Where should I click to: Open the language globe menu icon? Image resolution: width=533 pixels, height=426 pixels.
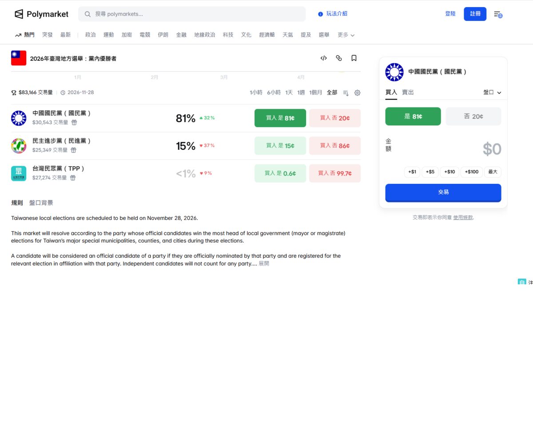498,15
